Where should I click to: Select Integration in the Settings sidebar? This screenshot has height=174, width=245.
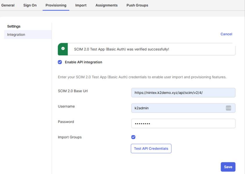click(16, 35)
